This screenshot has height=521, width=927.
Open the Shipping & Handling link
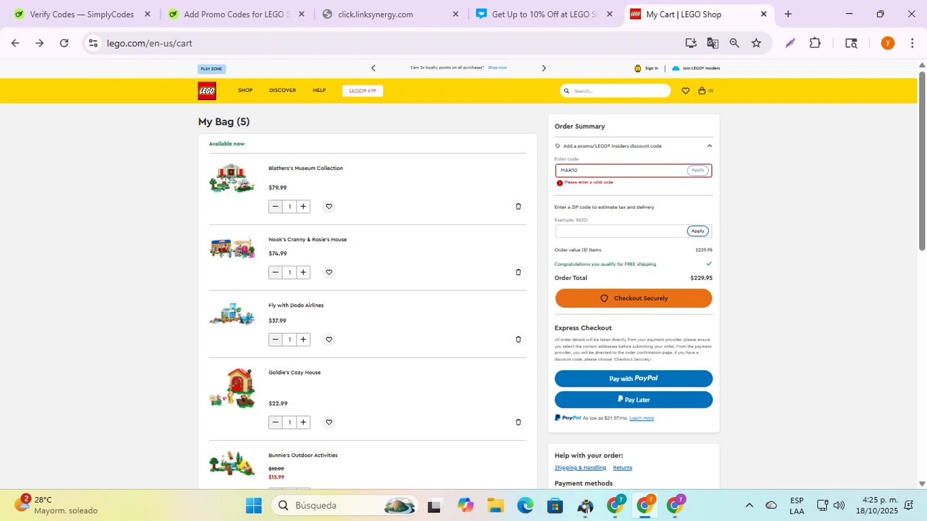click(580, 468)
